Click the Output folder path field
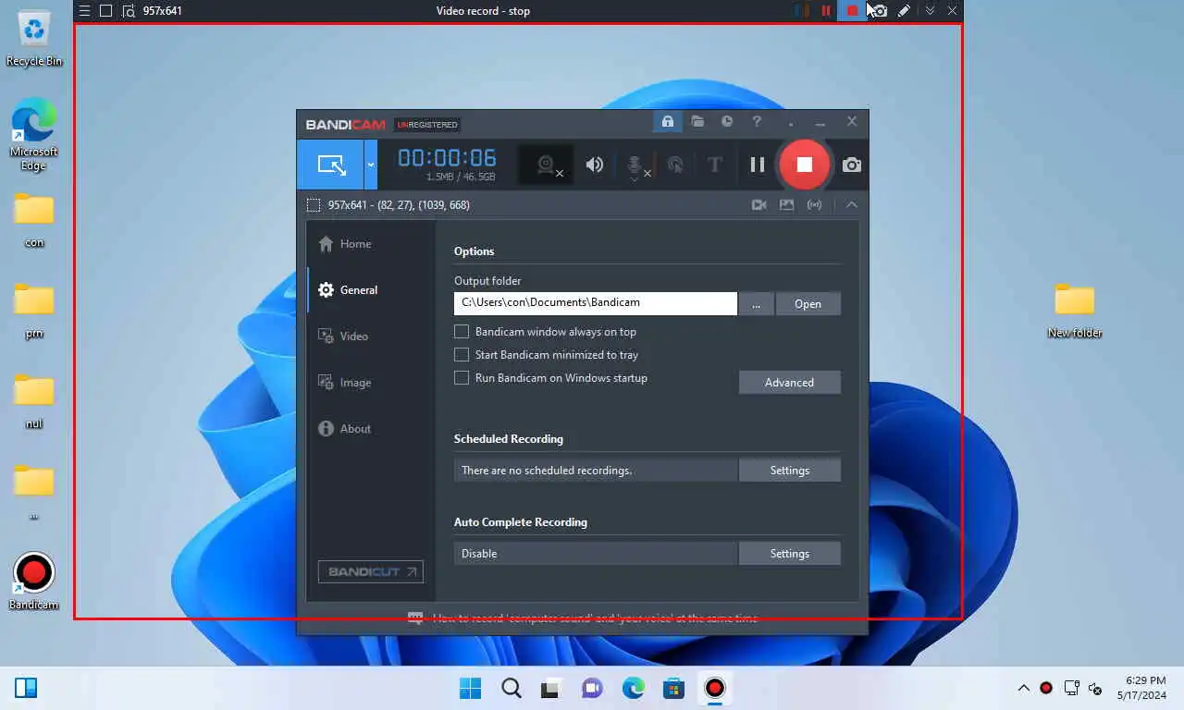Image resolution: width=1184 pixels, height=710 pixels. click(596, 303)
